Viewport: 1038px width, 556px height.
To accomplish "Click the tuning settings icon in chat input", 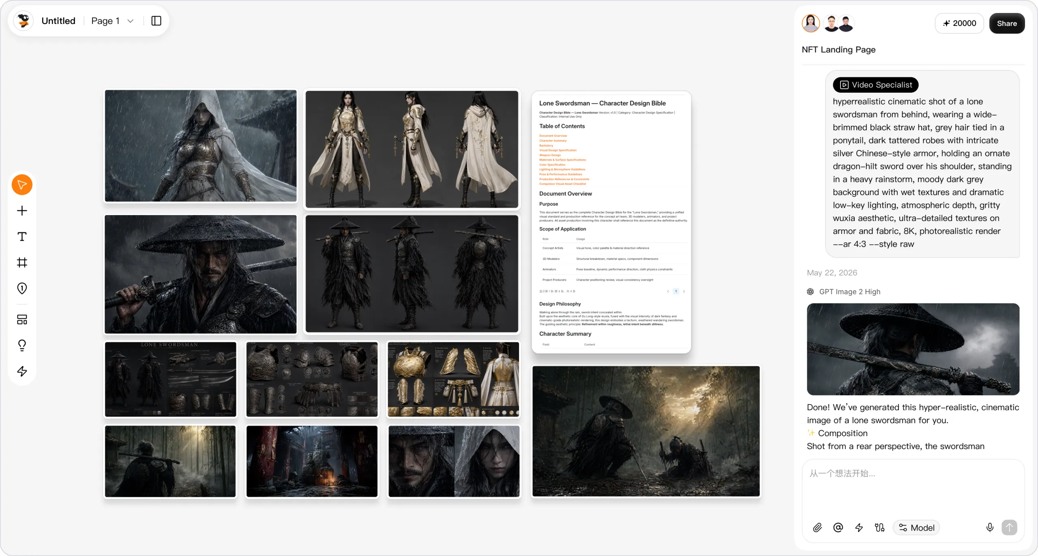I will (x=879, y=528).
